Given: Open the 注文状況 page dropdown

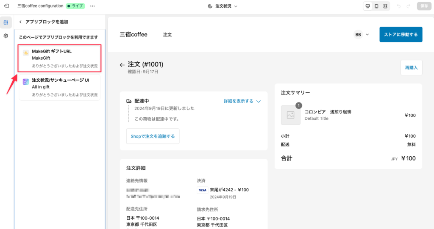Looking at the screenshot, I should [223, 6].
